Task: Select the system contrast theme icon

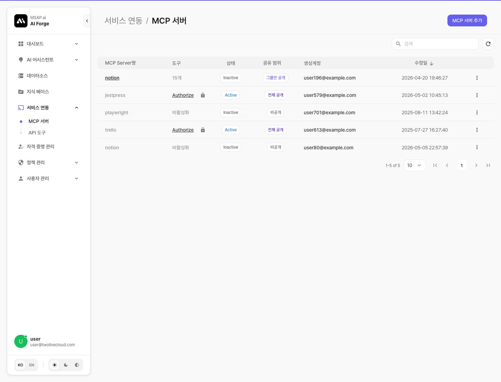Action: point(77,365)
